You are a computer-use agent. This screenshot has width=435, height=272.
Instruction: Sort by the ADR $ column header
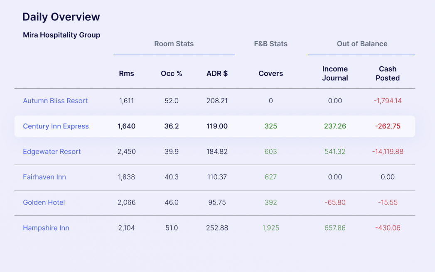point(217,74)
